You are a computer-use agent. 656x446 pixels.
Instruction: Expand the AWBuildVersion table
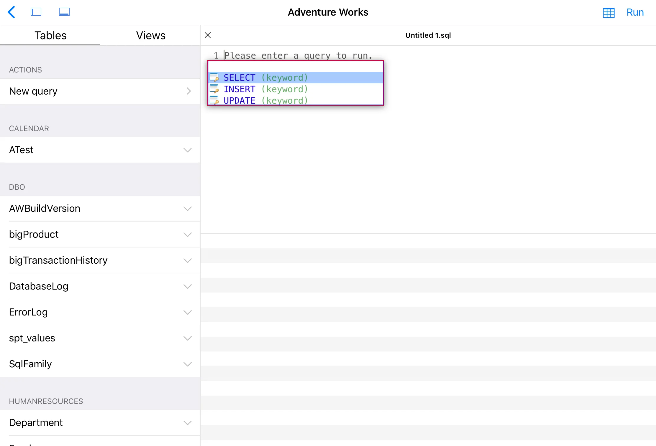[x=188, y=209]
